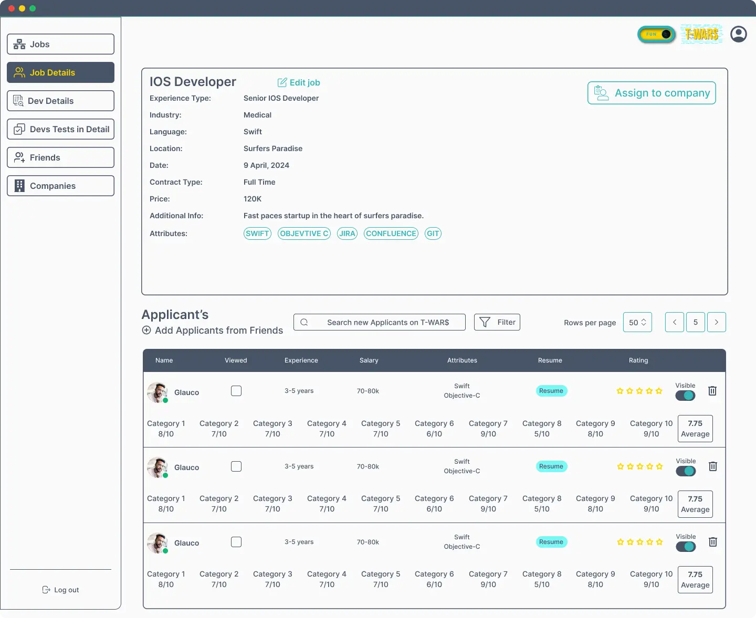Switch the FUN toggle in the header
The width and height of the screenshot is (756, 618).
pyautogui.click(x=656, y=34)
